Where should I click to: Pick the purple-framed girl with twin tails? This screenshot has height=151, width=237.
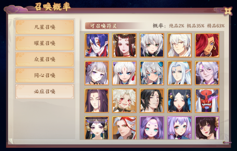[x=179, y=128]
